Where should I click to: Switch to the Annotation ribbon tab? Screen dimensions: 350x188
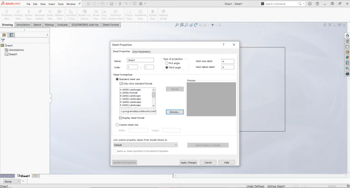click(x=23, y=25)
